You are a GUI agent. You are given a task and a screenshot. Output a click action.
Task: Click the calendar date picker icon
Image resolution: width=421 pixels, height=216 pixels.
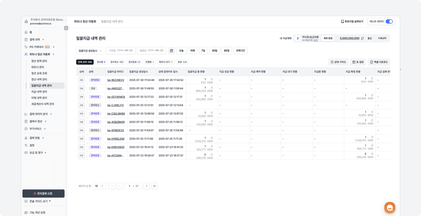coord(171,51)
